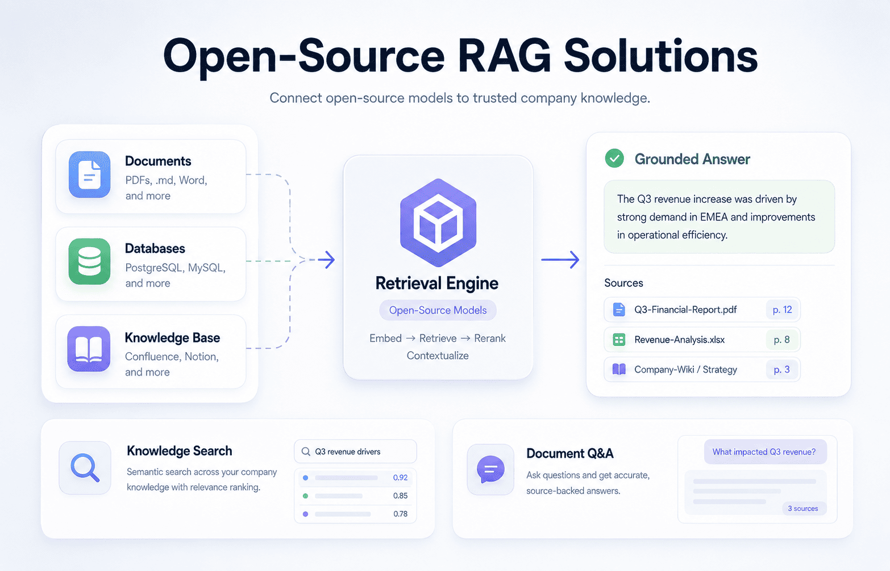Click the Company-Wiki book icon

point(619,369)
